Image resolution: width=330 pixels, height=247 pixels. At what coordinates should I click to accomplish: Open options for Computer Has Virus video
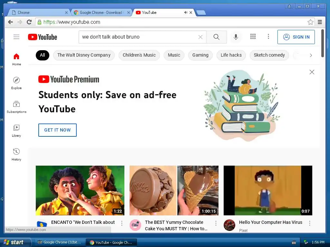point(310,223)
